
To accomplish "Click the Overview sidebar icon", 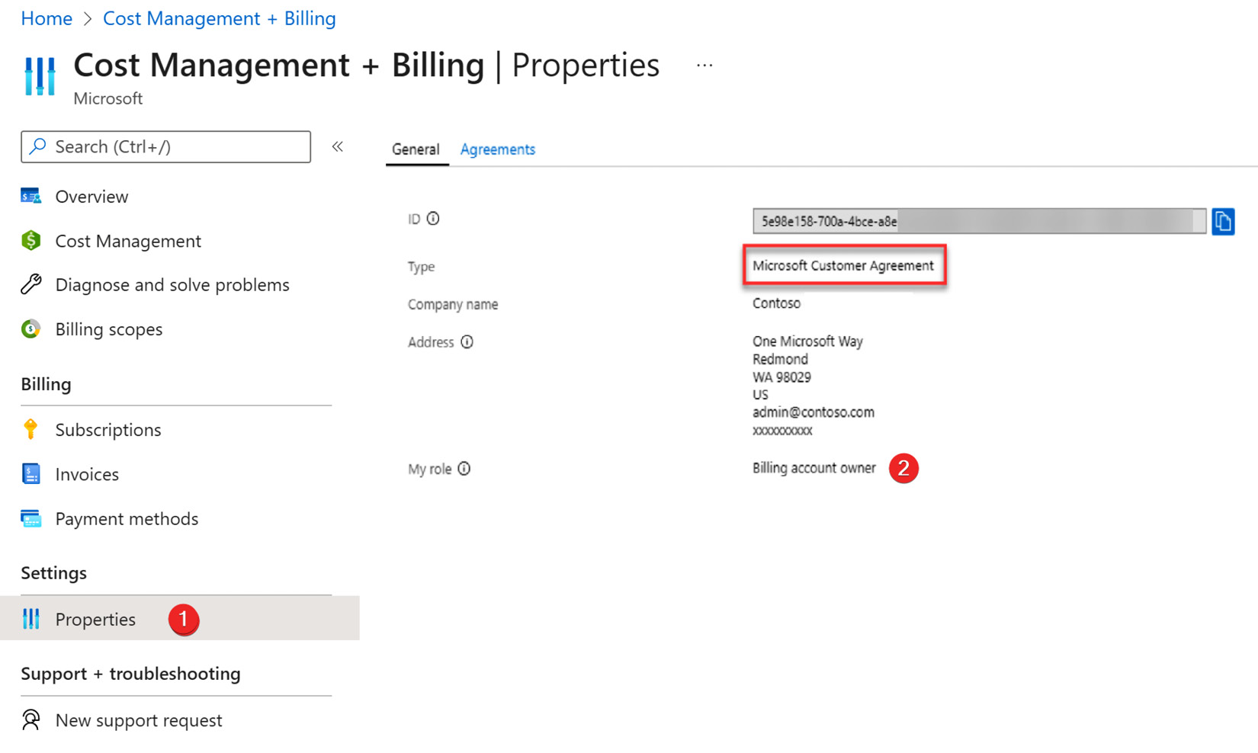I will [x=31, y=197].
